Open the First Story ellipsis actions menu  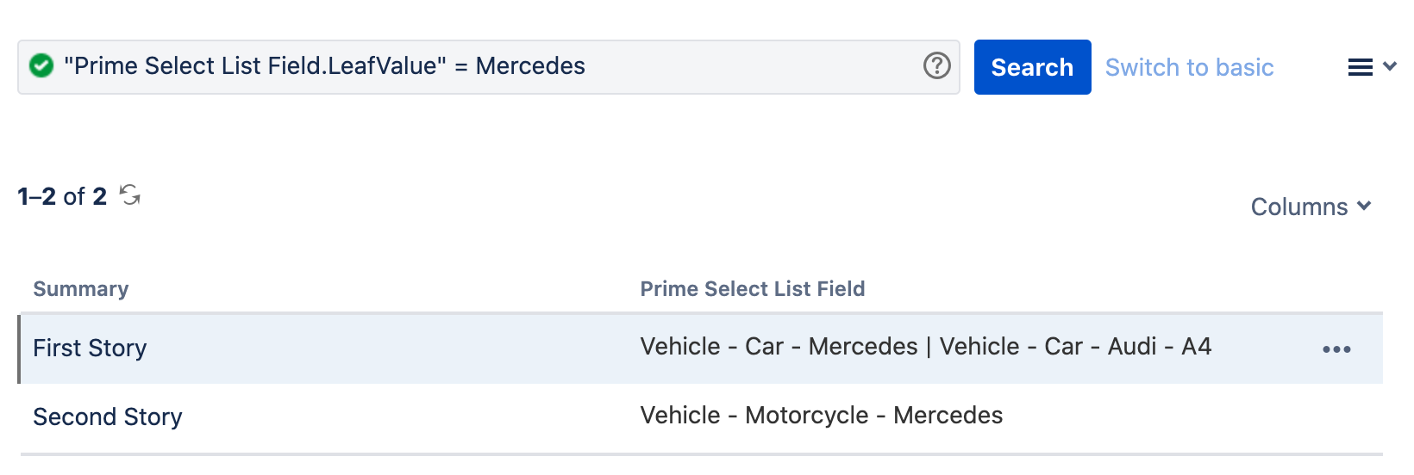click(x=1336, y=349)
